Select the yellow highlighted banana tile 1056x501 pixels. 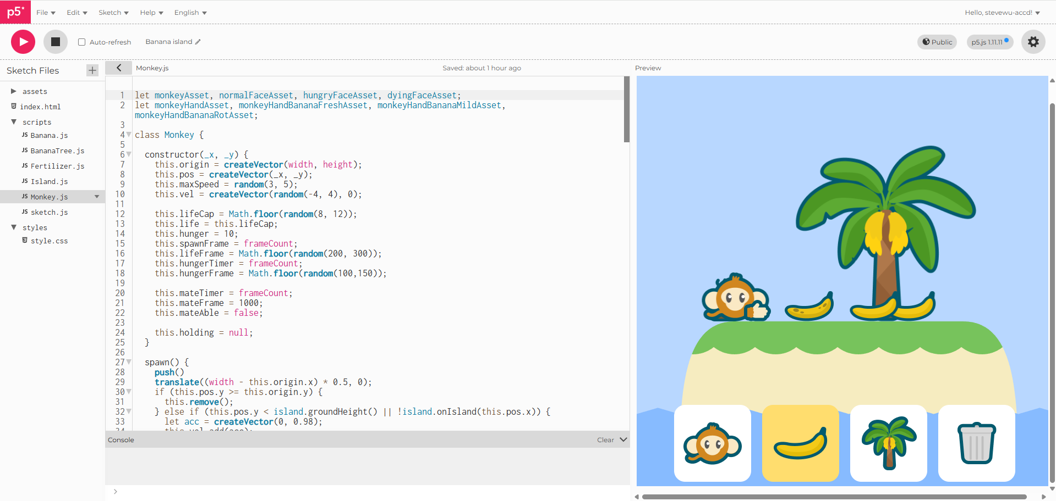pyautogui.click(x=800, y=443)
